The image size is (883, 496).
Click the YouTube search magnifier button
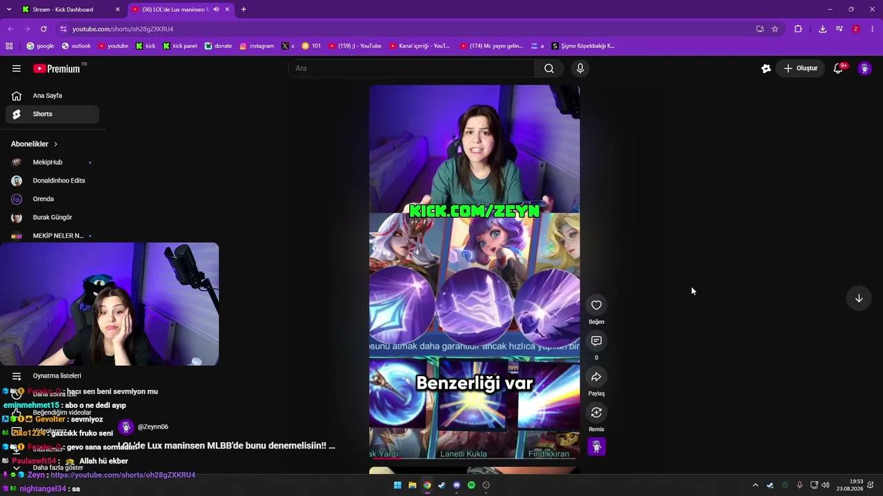549,68
